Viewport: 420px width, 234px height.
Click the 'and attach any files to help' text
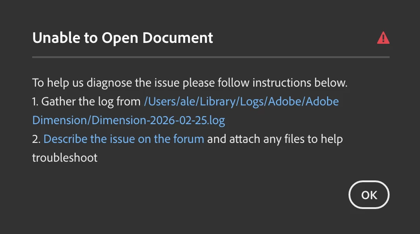(x=275, y=139)
